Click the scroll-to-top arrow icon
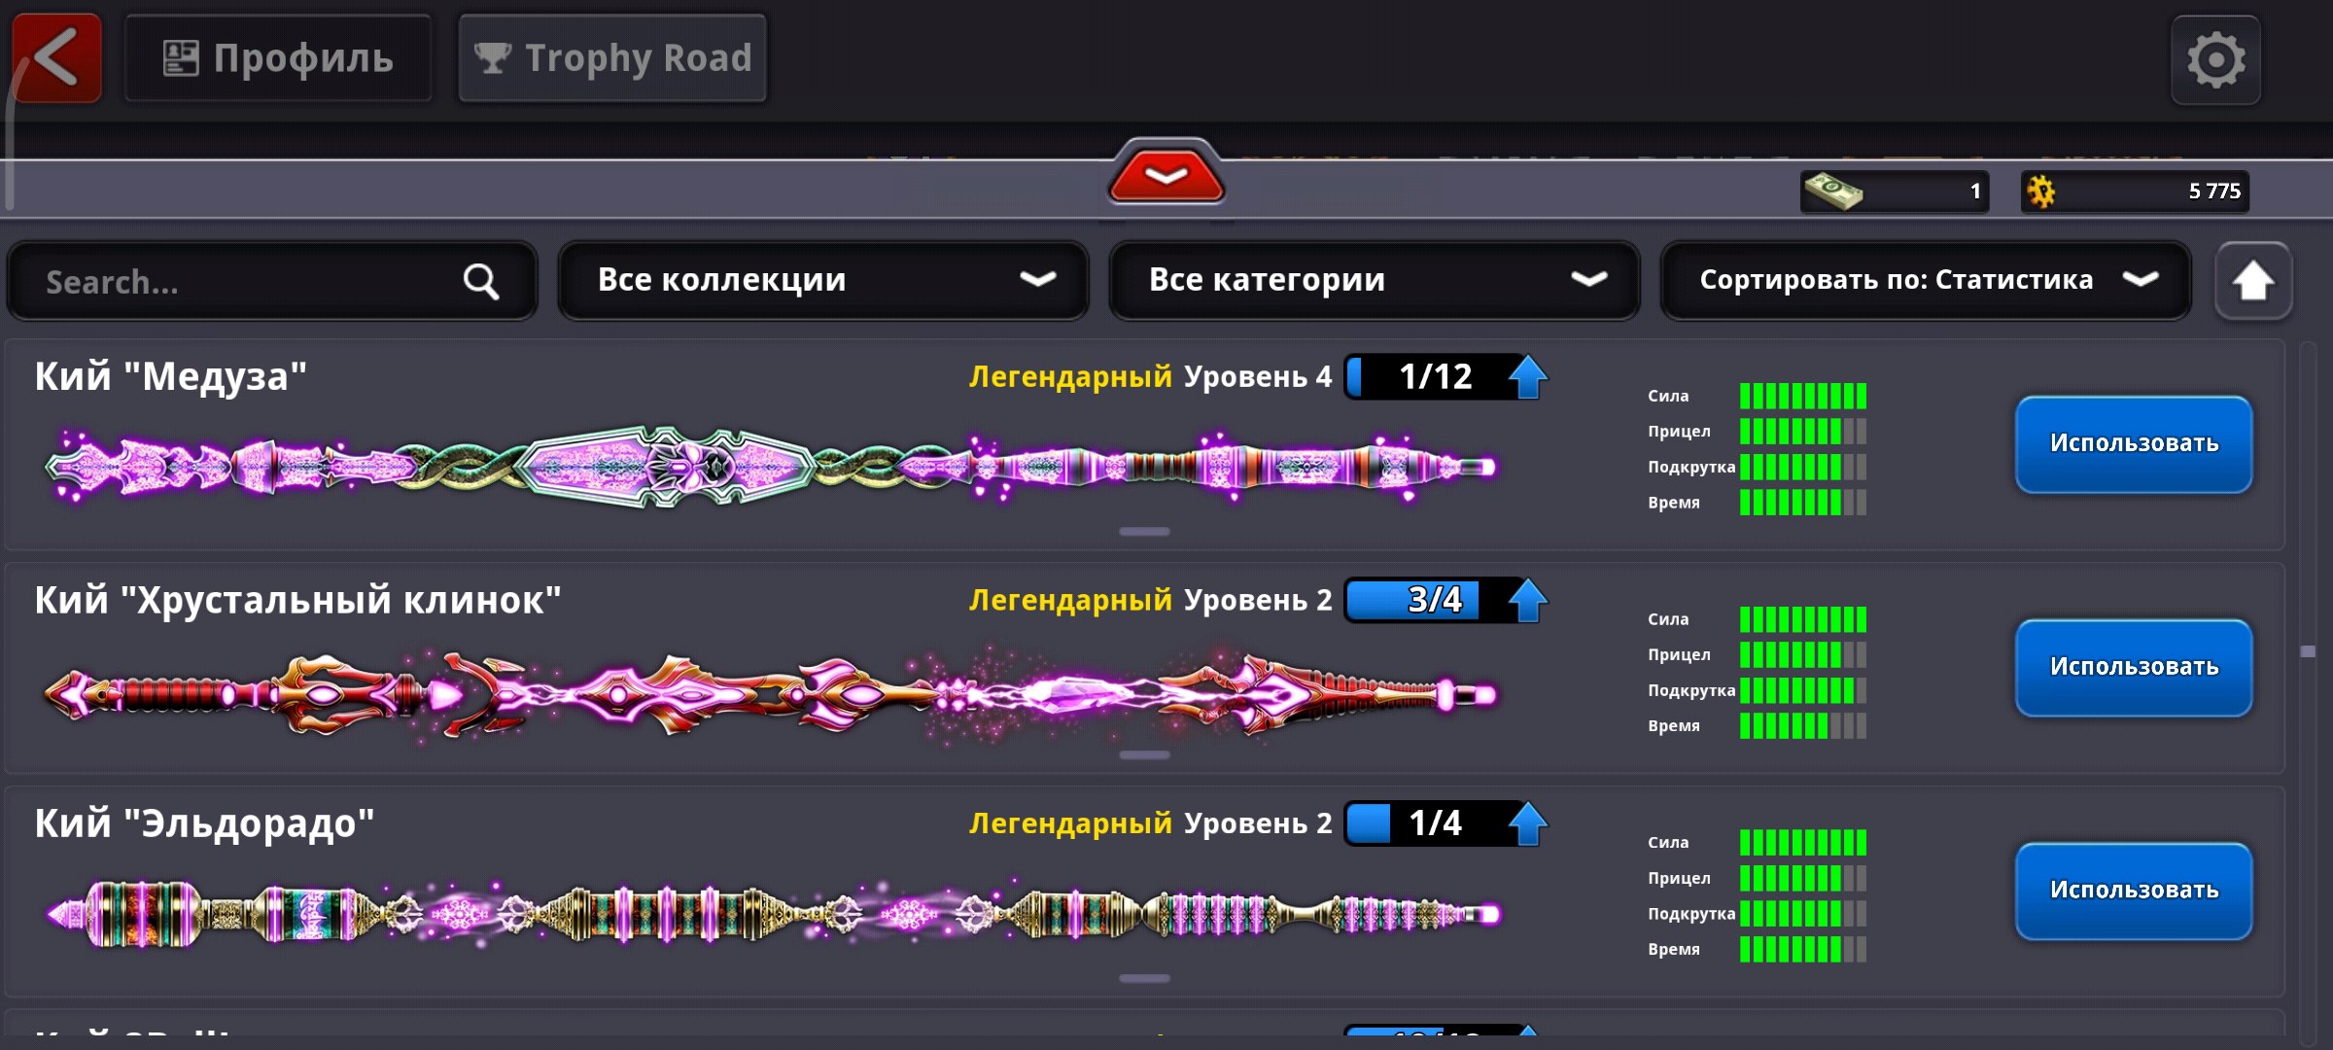This screenshot has height=1050, width=2333. coord(2252,282)
